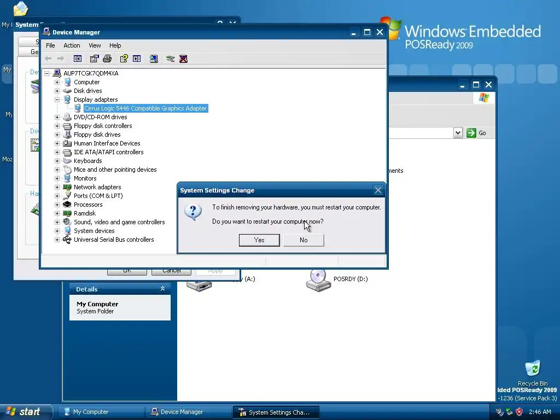This screenshot has width=560, height=420.
Task: Click the Network adapters card icon
Action: coord(67,187)
